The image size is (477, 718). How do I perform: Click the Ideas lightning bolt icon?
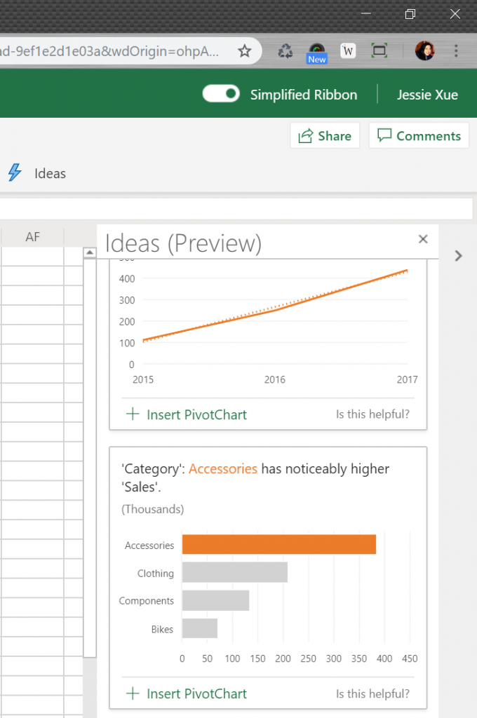pyautogui.click(x=14, y=172)
